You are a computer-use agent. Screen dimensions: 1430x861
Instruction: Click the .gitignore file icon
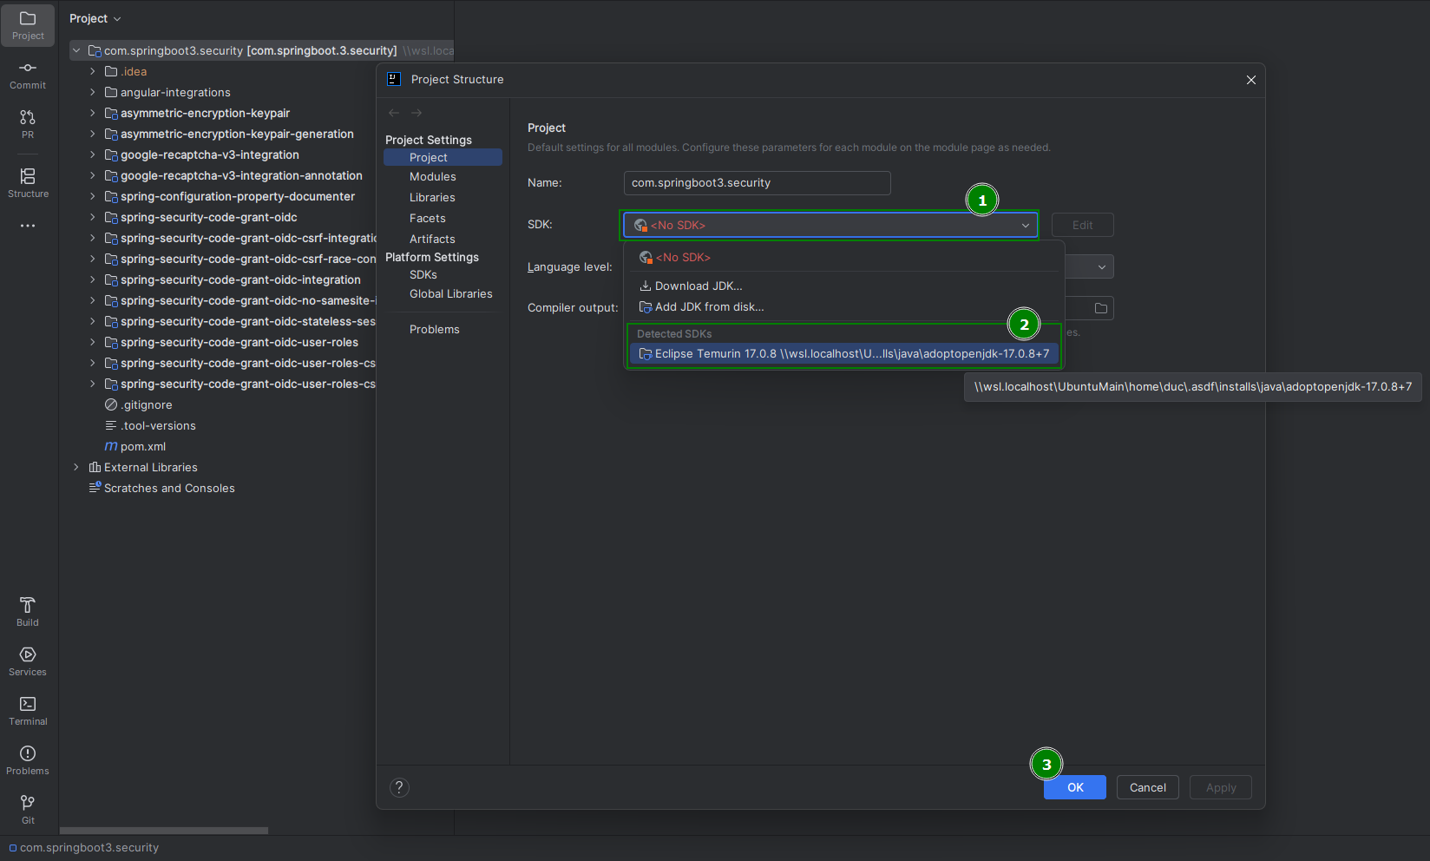[x=111, y=404]
